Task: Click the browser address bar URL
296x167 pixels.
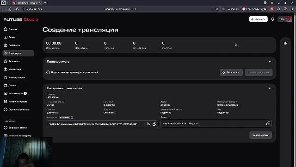Action: 35,9
